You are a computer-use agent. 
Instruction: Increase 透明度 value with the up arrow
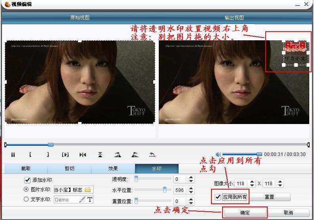tap(191, 177)
